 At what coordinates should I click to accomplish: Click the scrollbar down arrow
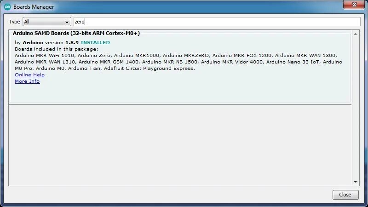356,182
